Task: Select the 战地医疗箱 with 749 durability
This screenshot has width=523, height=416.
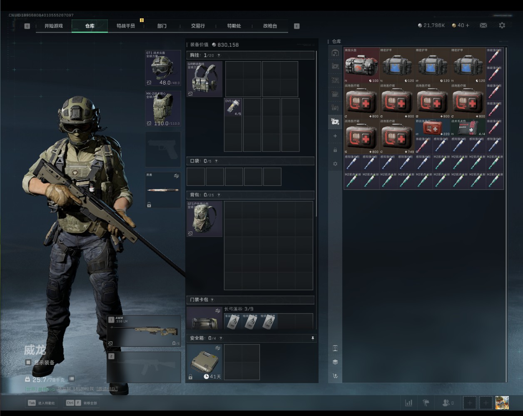Action: [397, 137]
